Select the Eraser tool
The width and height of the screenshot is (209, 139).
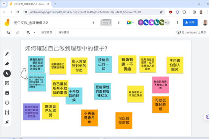(x=7, y=64)
